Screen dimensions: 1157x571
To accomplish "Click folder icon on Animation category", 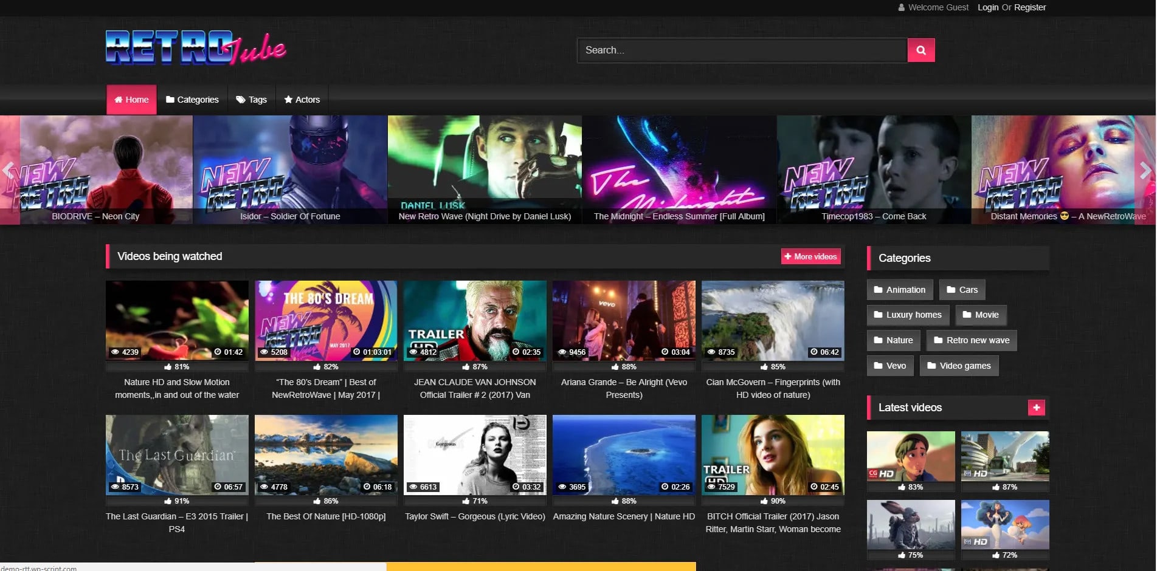I will coord(878,290).
